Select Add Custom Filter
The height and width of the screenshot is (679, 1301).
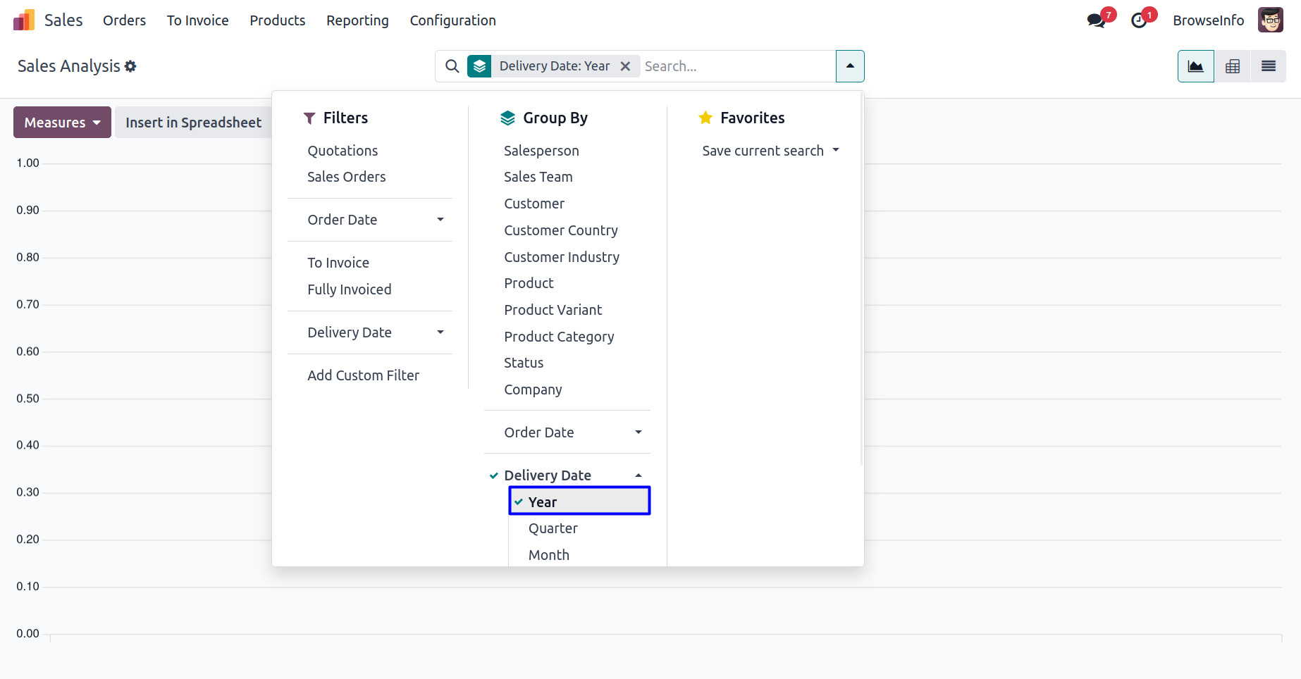click(363, 375)
